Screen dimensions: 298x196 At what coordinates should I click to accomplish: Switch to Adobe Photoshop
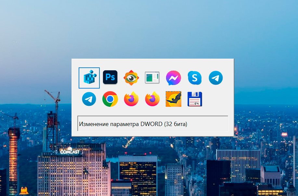110,77
